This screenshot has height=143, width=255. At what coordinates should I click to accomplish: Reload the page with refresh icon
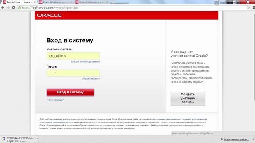click(x=14, y=8)
